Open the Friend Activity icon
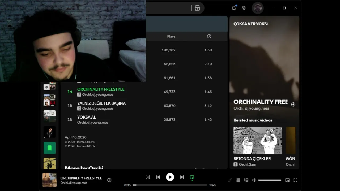The height and width of the screenshot is (191, 340). pos(244,8)
